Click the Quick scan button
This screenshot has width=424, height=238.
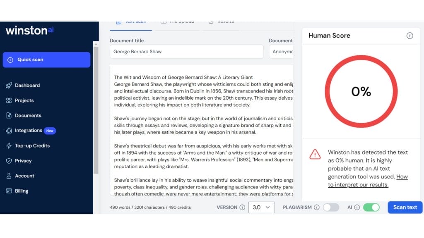(46, 59)
